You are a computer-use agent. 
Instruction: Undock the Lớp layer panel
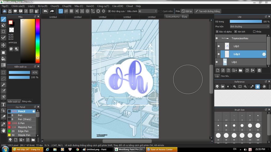click(x=266, y=17)
